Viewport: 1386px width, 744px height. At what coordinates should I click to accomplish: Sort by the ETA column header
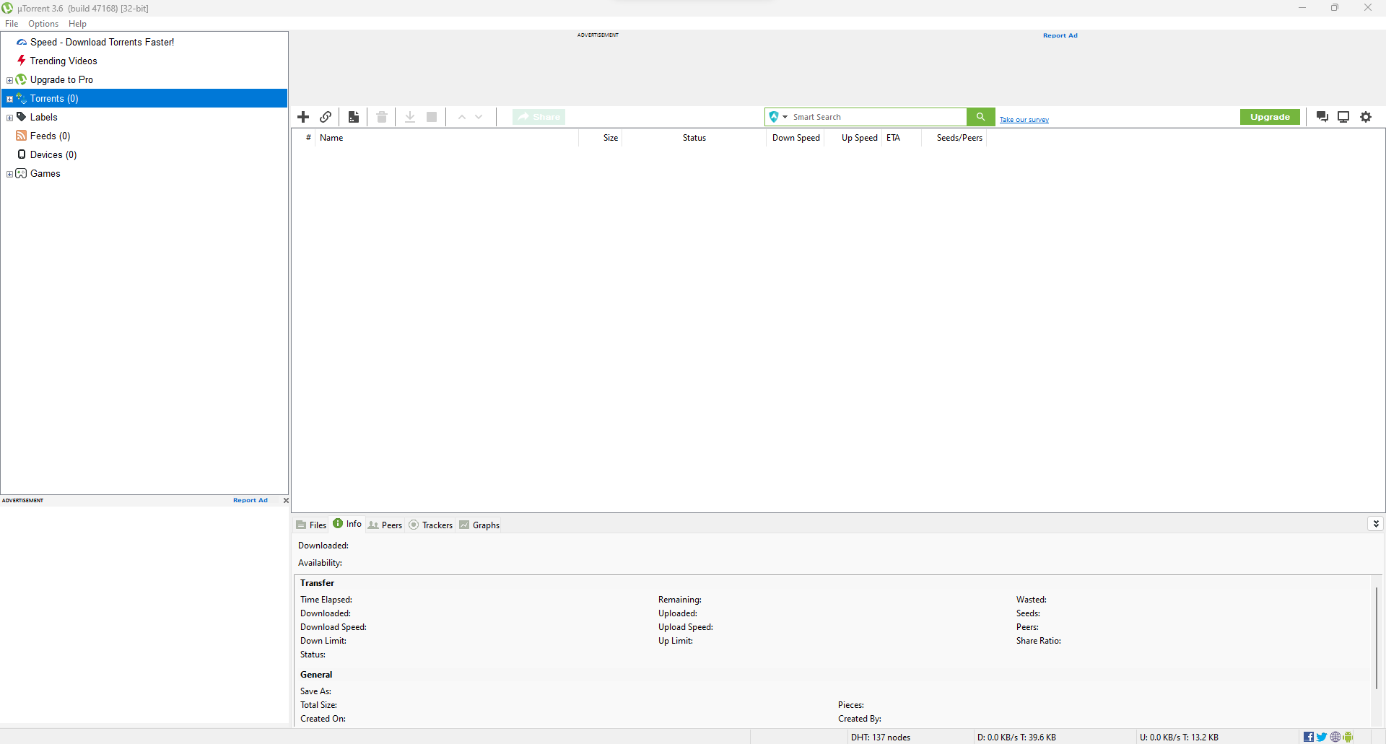[x=902, y=138]
